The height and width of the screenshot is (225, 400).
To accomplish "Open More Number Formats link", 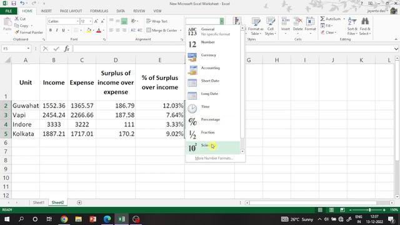I will pyautogui.click(x=214, y=158).
